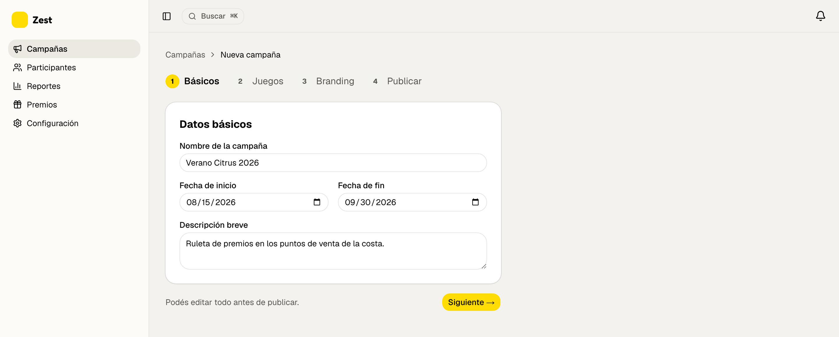This screenshot has width=839, height=337.
Task: Click the Nueva campaña breadcrumb text
Action: click(251, 55)
